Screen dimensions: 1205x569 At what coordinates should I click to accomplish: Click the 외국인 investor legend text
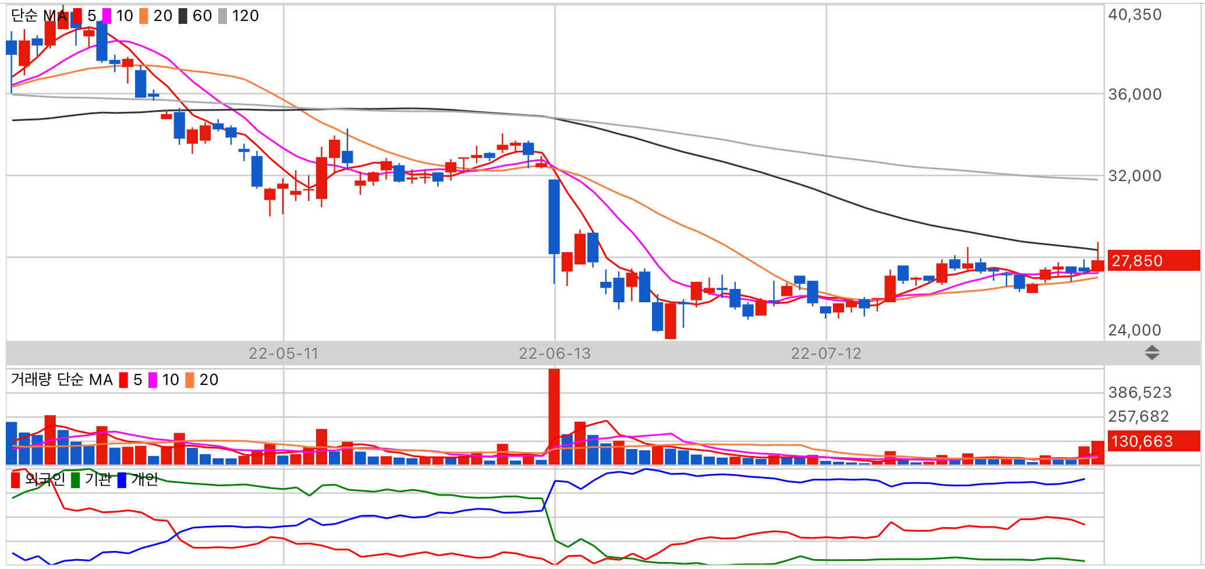click(45, 479)
